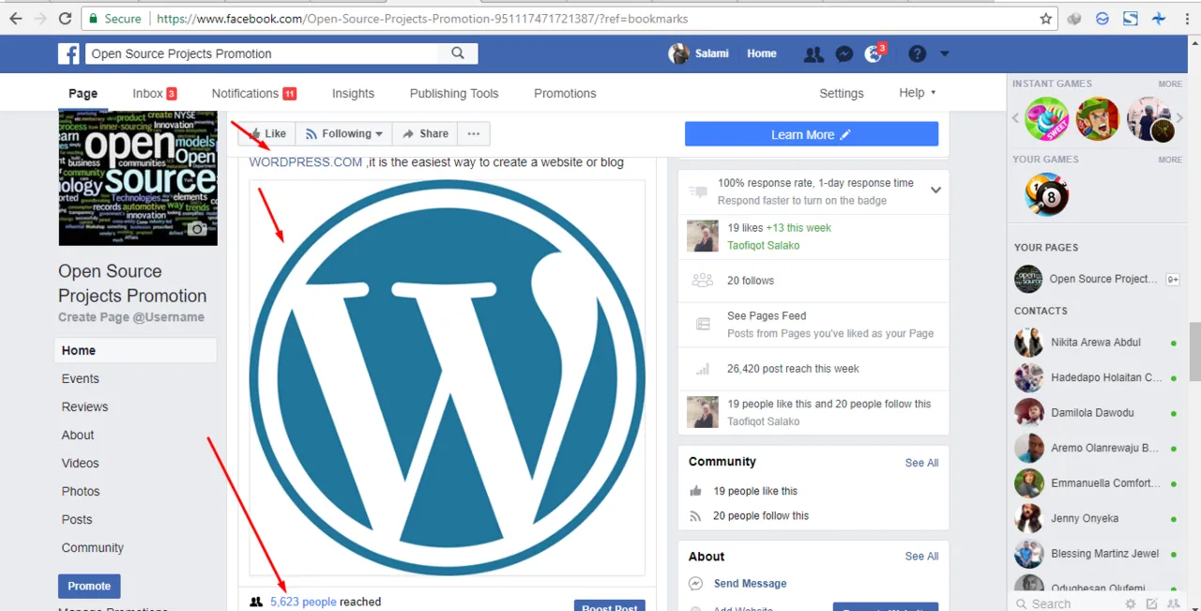Open quick help question-mark icon
This screenshot has height=611, width=1201.
918,53
